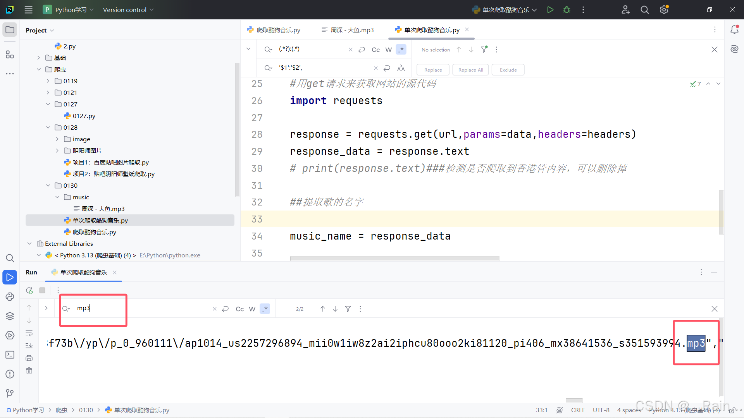Click the editor horizontal scrollbar
Image resolution: width=744 pixels, height=418 pixels.
point(394,258)
